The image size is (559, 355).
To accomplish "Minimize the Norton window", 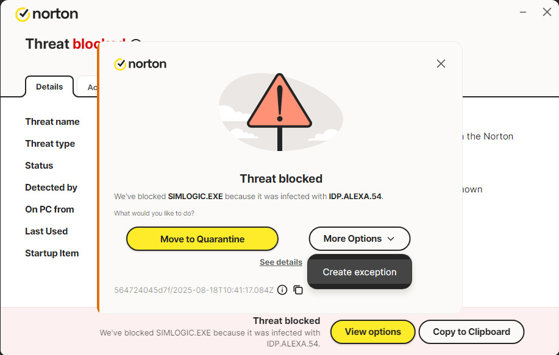I will [523, 12].
